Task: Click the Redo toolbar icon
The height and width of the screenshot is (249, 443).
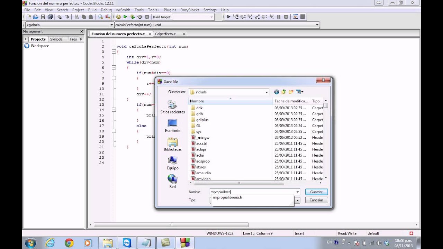Action: (x=67, y=17)
